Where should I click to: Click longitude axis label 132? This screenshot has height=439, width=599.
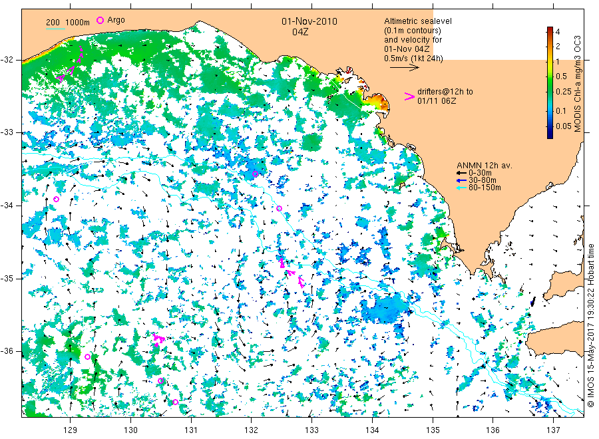pyautogui.click(x=252, y=430)
